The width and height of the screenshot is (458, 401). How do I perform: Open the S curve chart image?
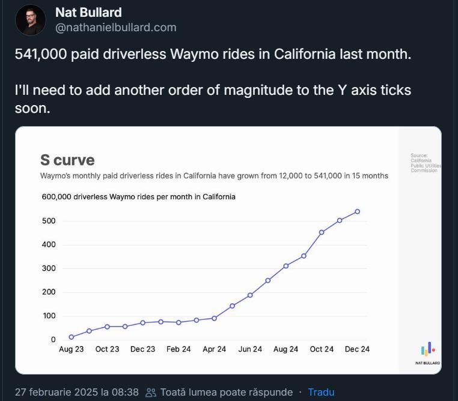click(x=228, y=250)
